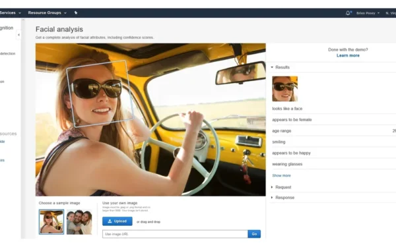Image resolution: width=396 pixels, height=247 pixels.
Task: Click 'Use your own image' label
Action: 119,203
